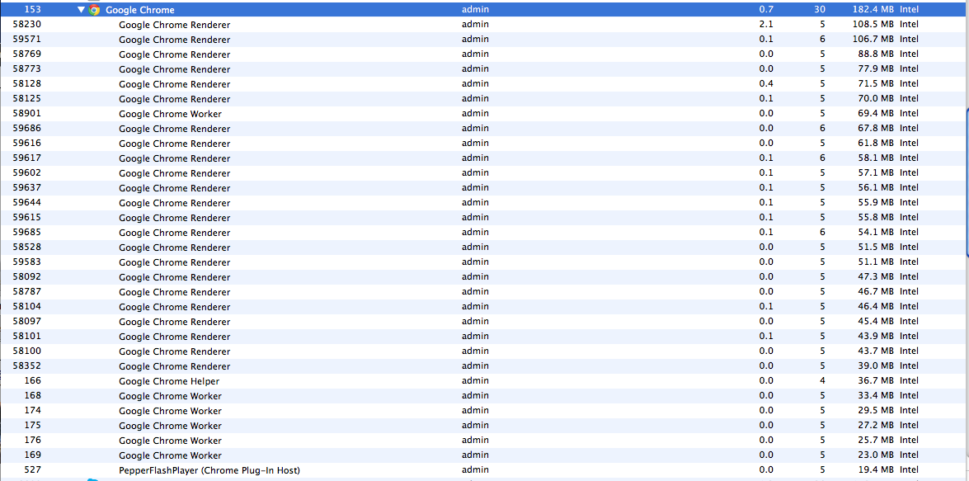969x481 pixels.
Task: Click the 2.1 CPU value
Action: pyautogui.click(x=766, y=24)
